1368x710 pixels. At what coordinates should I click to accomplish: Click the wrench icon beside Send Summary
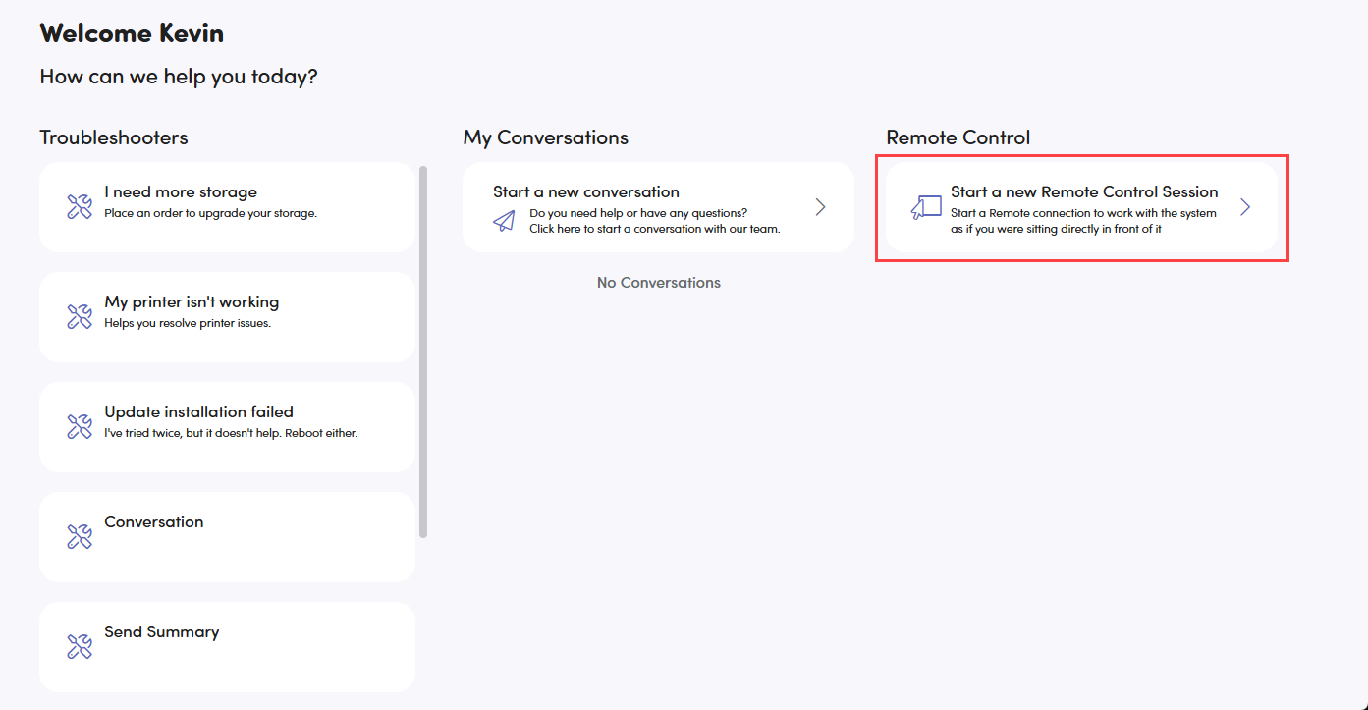(x=80, y=646)
